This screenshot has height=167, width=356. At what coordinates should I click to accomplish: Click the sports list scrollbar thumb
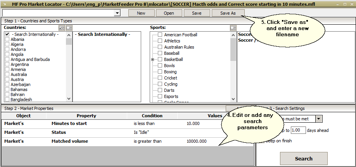[233, 49]
